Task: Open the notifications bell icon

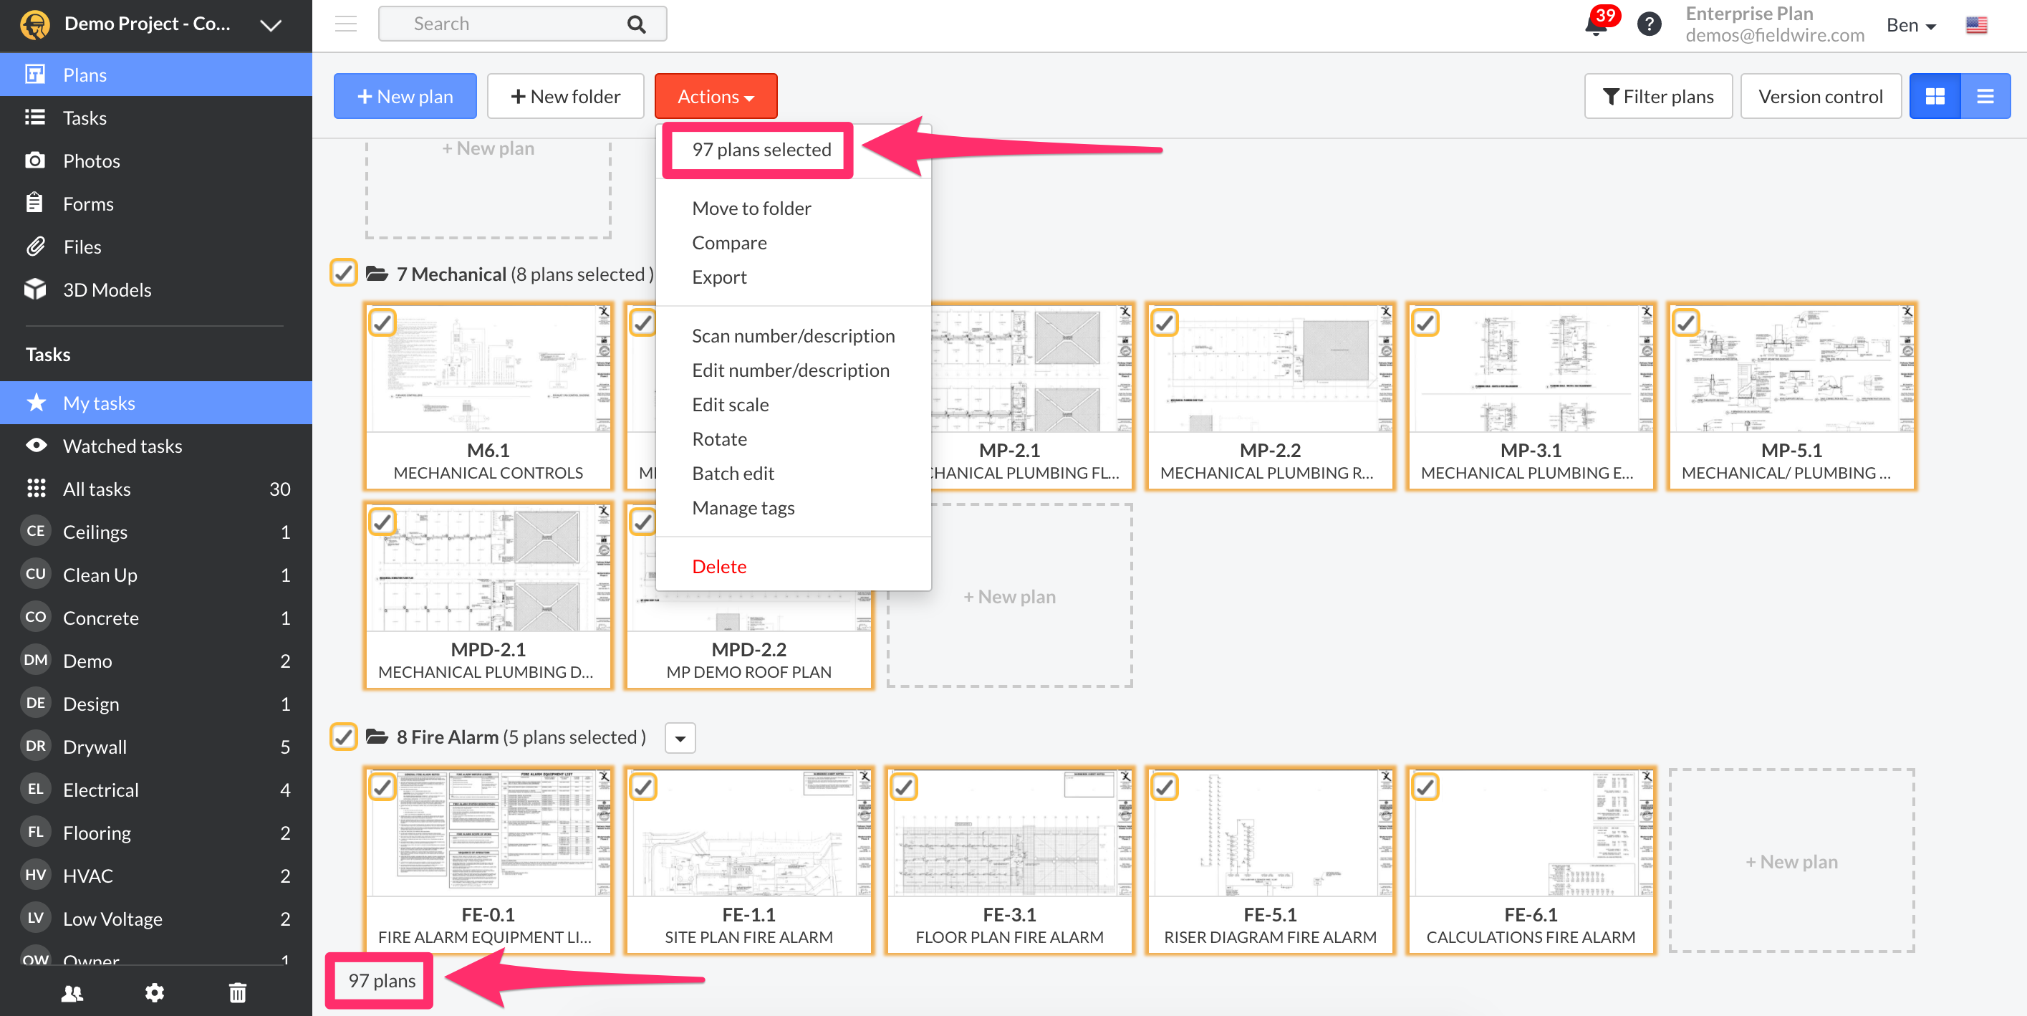Action: [1594, 26]
